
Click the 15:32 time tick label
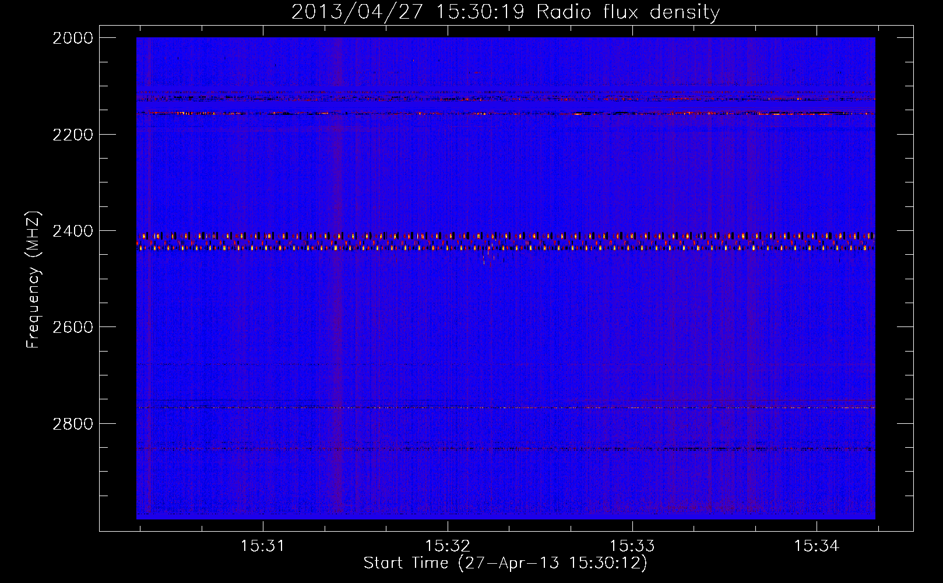[447, 546]
